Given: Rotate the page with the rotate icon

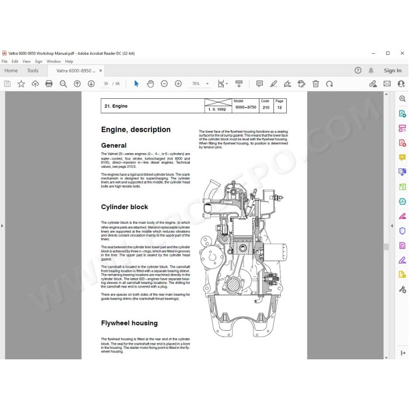Looking at the screenshot, I should (x=330, y=84).
